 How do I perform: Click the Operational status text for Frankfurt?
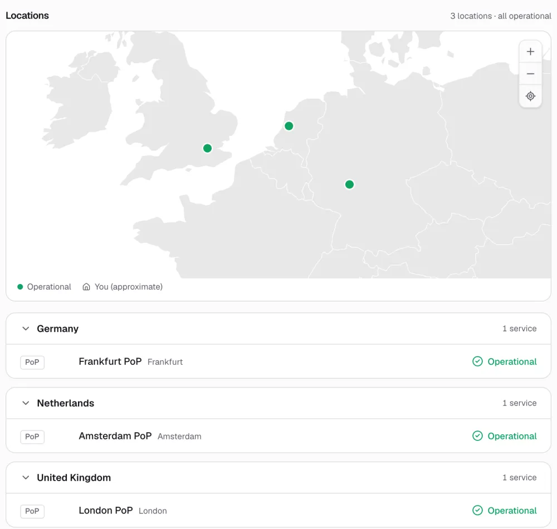point(512,362)
